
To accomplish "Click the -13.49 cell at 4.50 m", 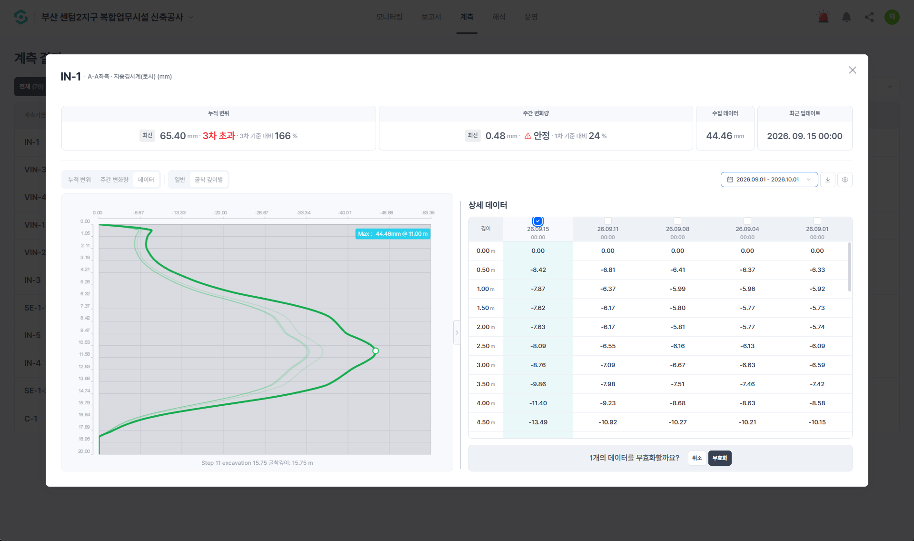I will pos(538,422).
